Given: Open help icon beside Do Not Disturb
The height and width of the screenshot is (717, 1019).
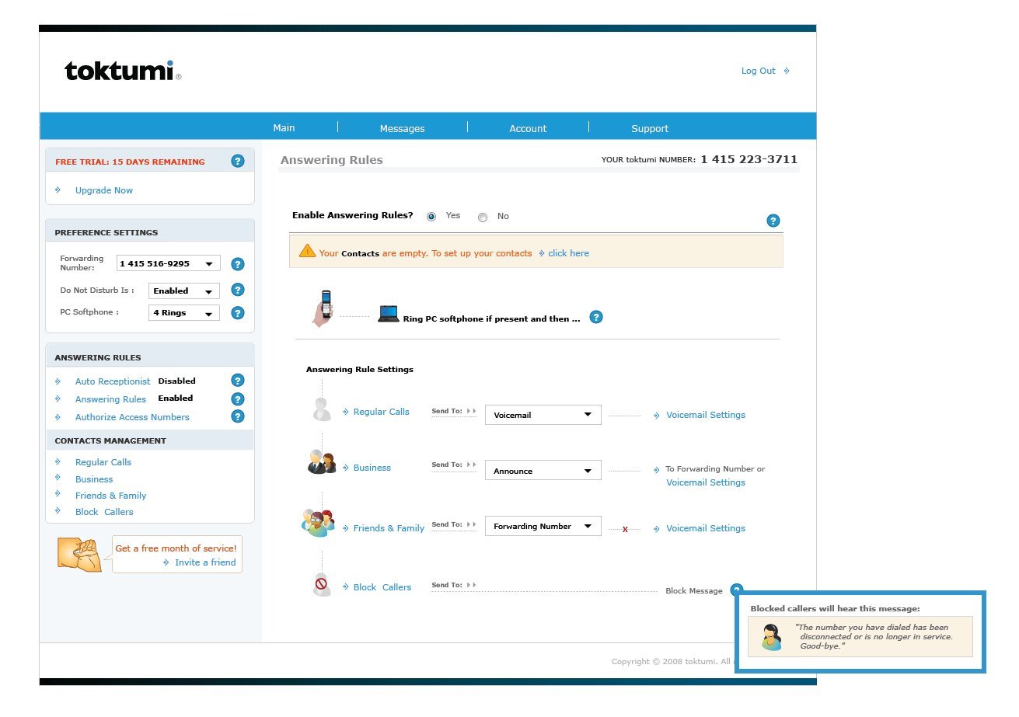Looking at the screenshot, I should tap(238, 290).
